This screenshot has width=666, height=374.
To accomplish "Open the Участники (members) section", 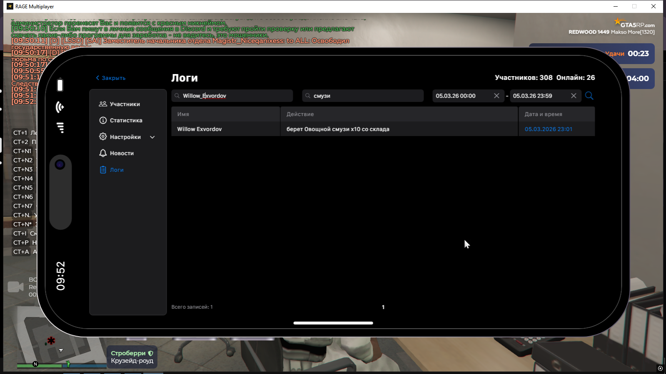I will (x=120, y=104).
